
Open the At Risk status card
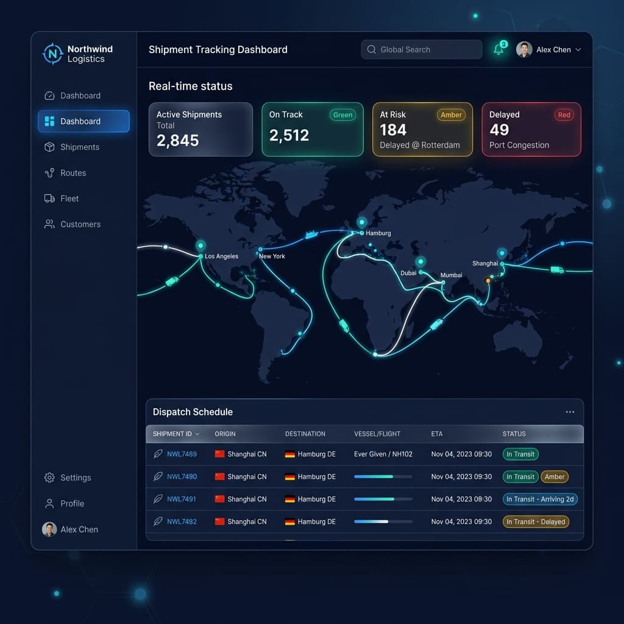click(x=422, y=129)
